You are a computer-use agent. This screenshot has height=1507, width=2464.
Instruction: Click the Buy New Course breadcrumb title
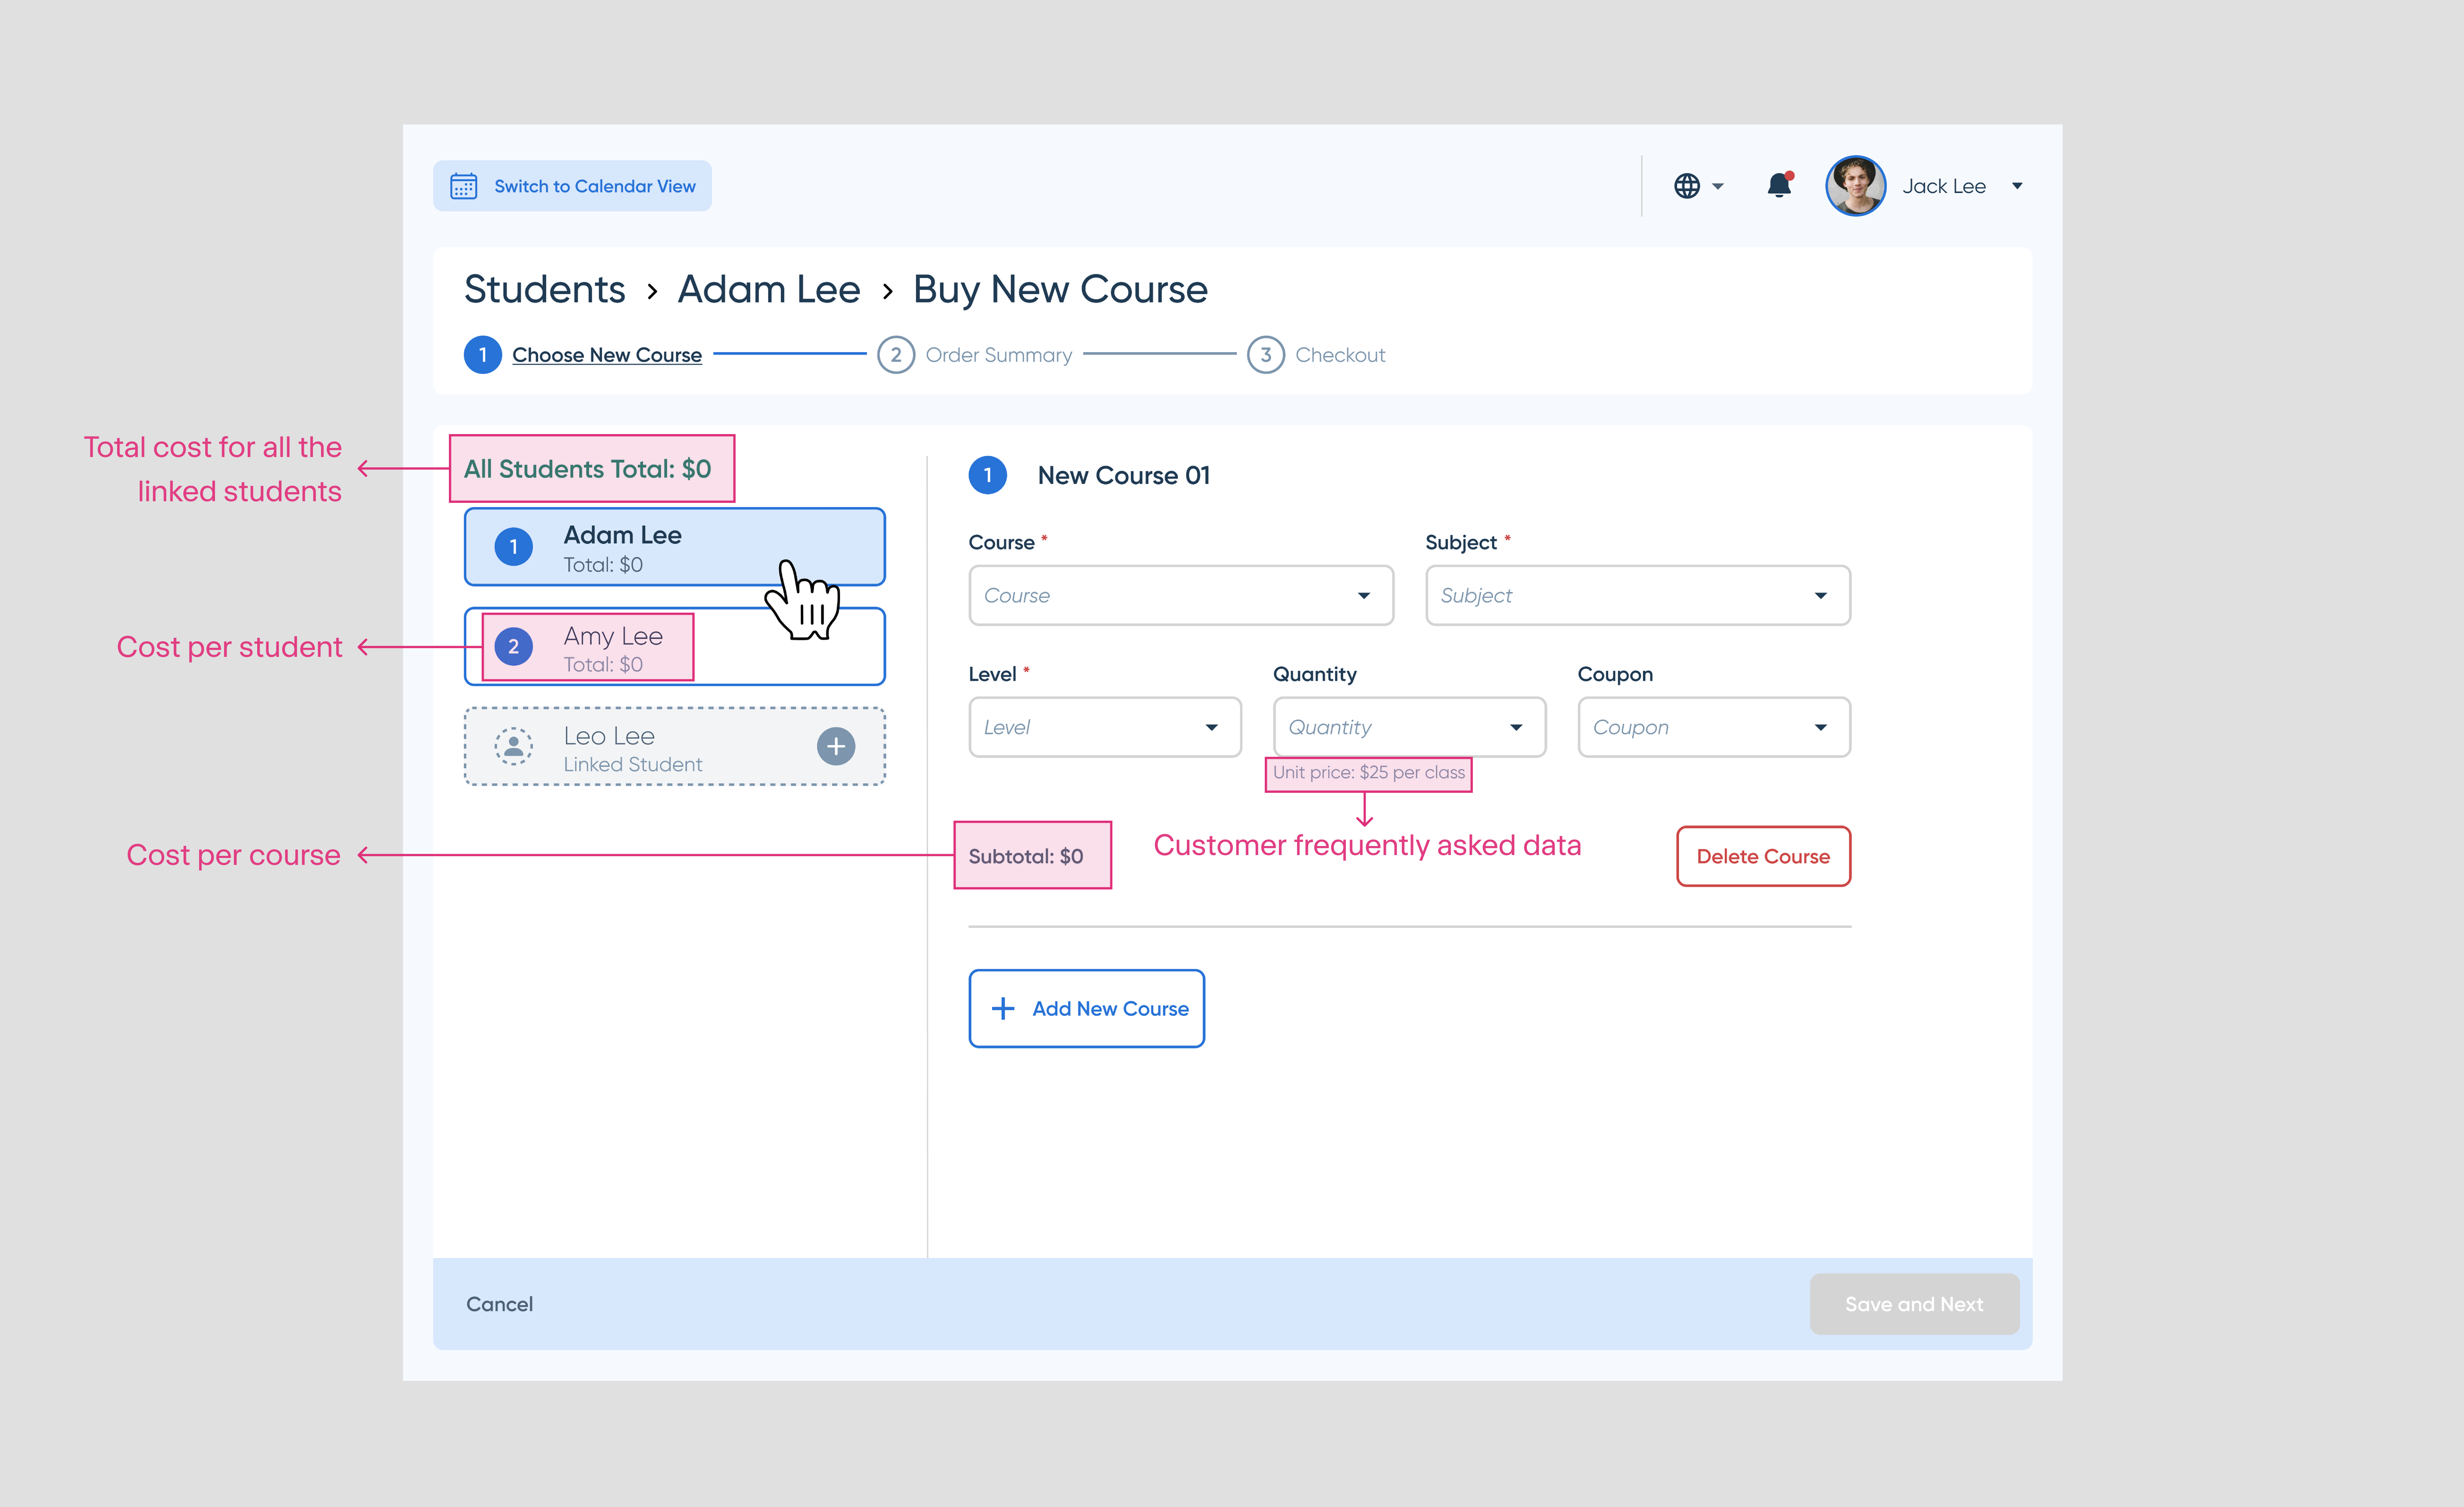(x=1060, y=289)
